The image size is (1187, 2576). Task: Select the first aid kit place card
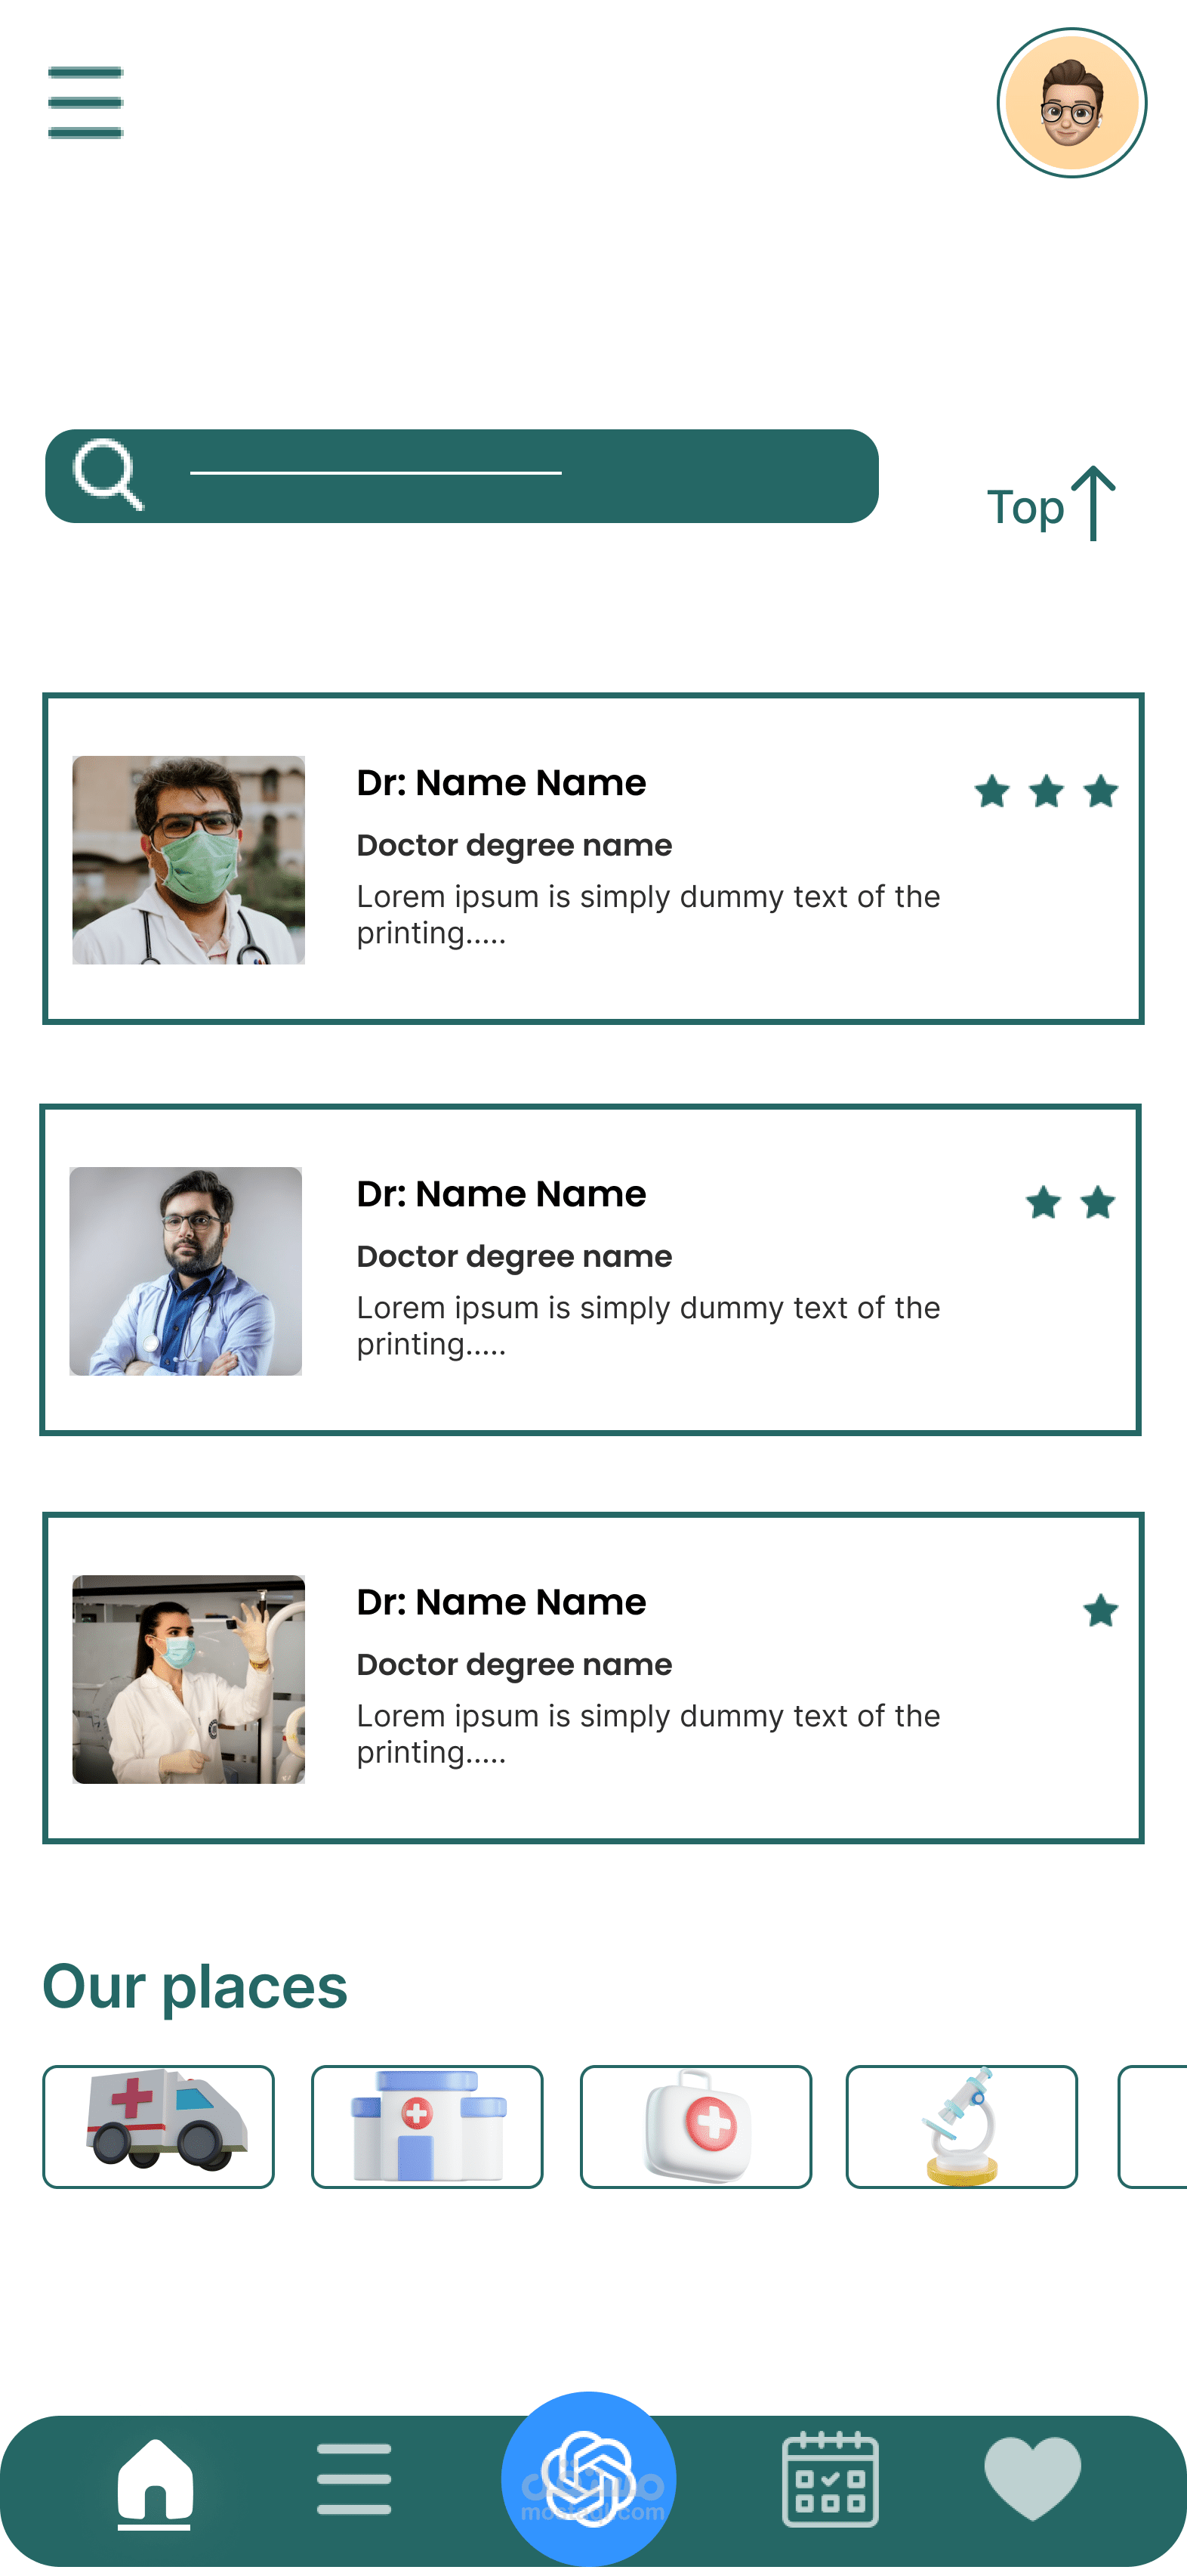click(695, 2126)
